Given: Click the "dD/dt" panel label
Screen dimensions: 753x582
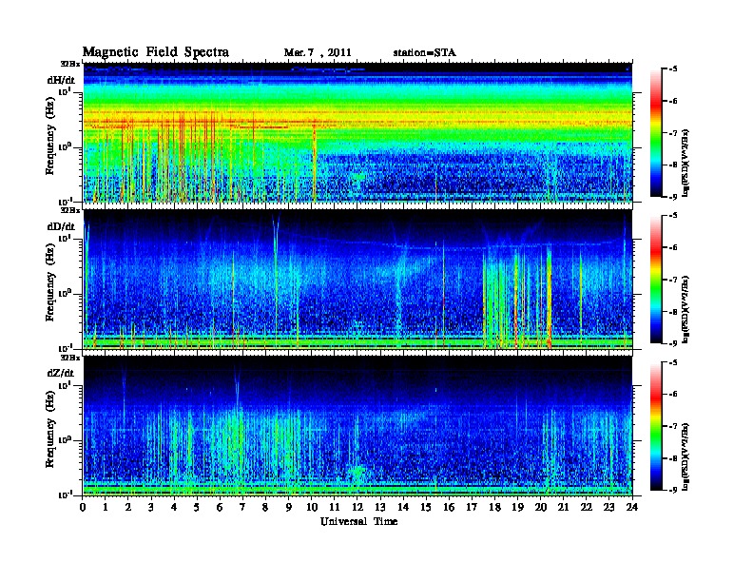Looking at the screenshot, I should (61, 226).
